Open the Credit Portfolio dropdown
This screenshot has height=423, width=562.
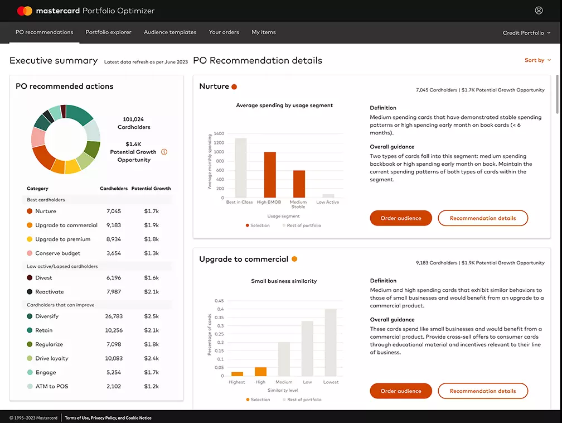click(x=525, y=32)
